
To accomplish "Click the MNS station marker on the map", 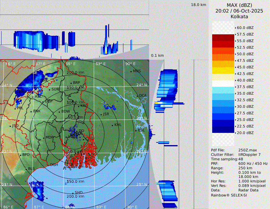I will click(x=131, y=71).
